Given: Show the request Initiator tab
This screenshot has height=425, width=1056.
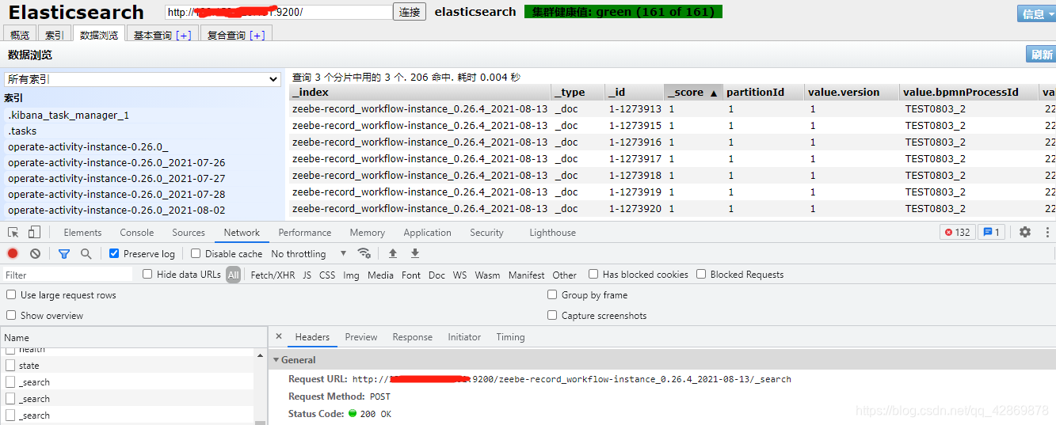Looking at the screenshot, I should click(464, 336).
